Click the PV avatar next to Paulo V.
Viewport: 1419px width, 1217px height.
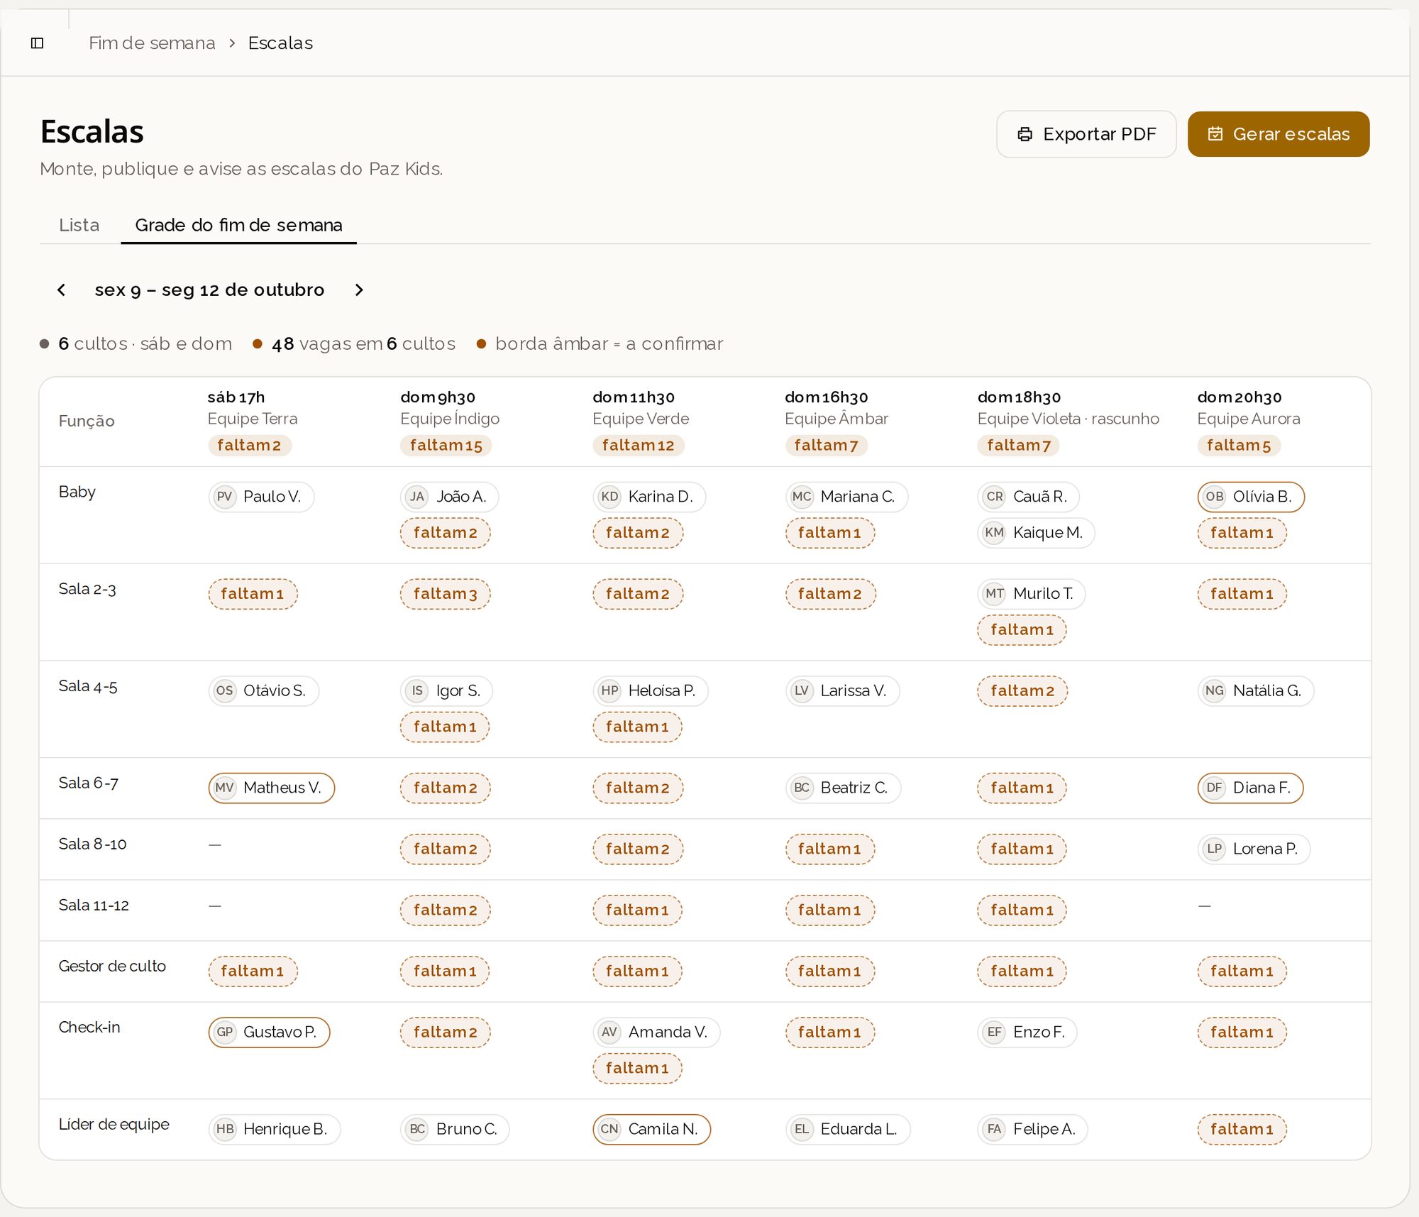225,497
